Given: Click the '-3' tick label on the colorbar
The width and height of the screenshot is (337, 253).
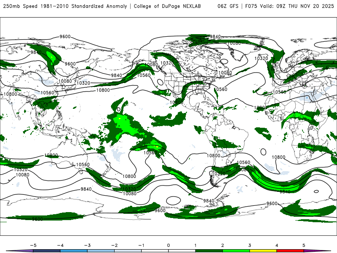Looking at the screenshot, I should pyautogui.click(x=87, y=245).
